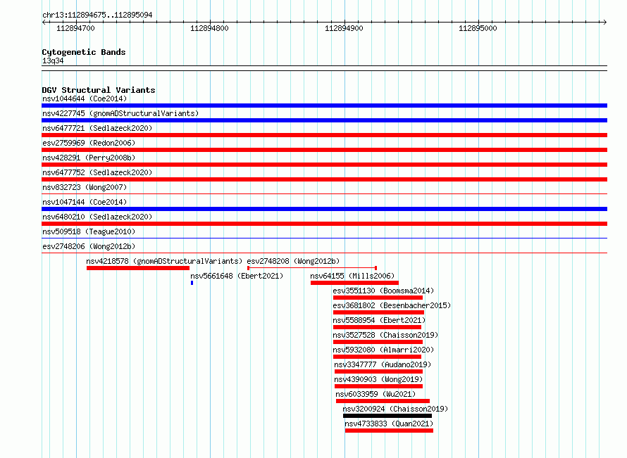
Task: Click the esv2759969 (Redon2006) label
Action: 89,143
